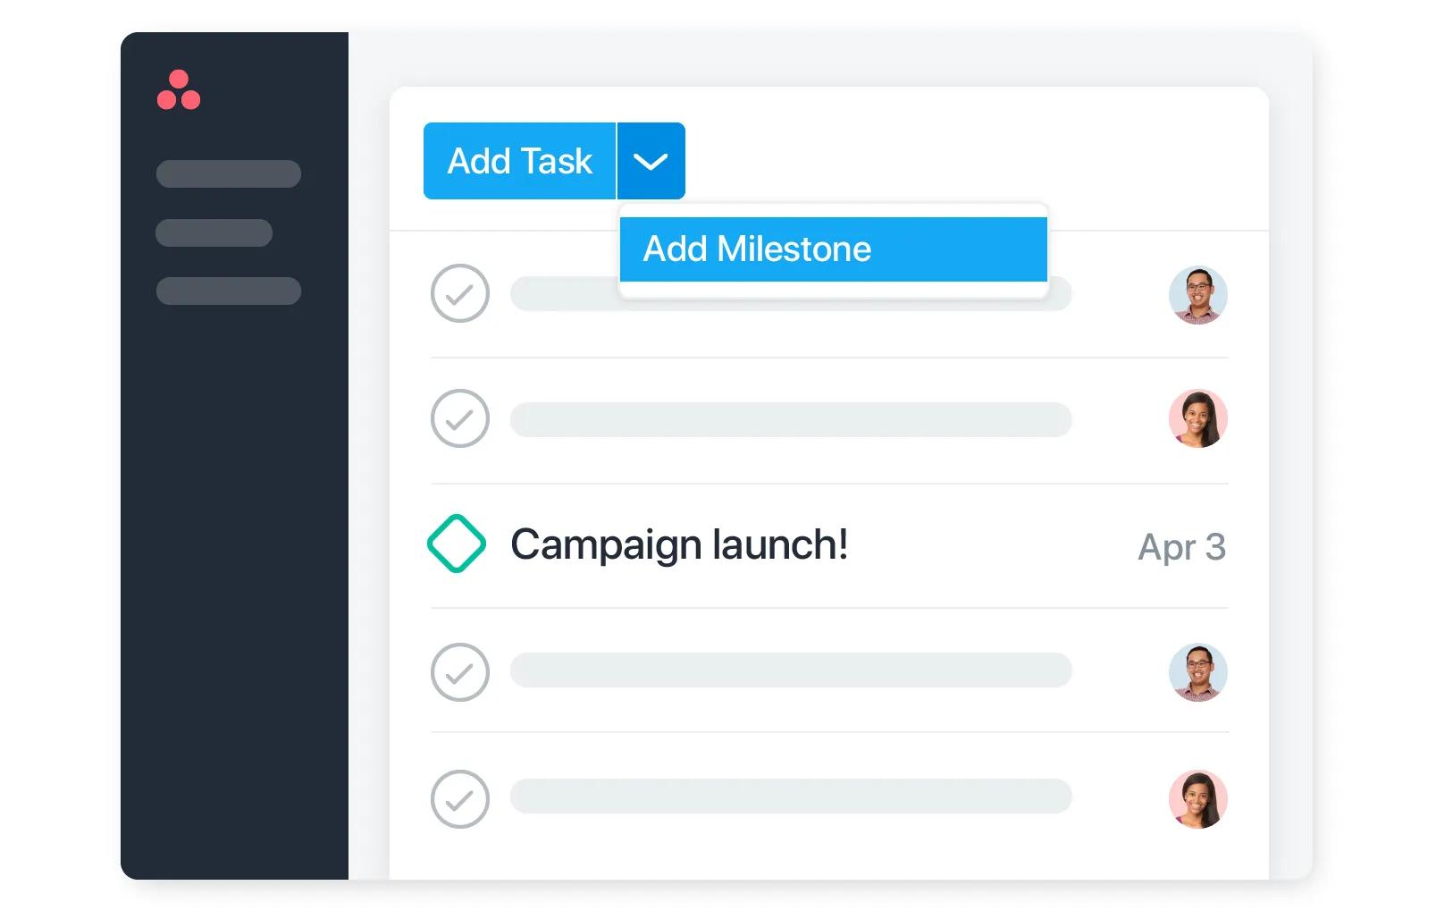
Task: Click the Add Task button
Action: (x=519, y=161)
